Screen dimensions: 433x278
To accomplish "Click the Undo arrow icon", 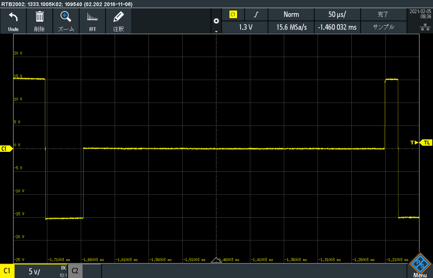I will click(13, 18).
